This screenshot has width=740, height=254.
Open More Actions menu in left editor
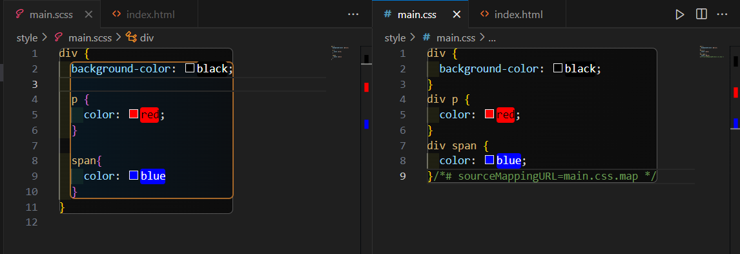click(x=353, y=14)
